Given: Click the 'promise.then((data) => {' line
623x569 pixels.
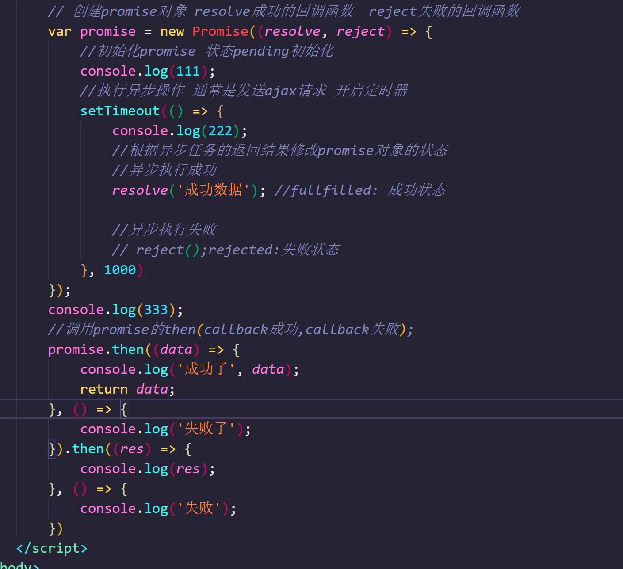Looking at the screenshot, I should click(x=144, y=349).
